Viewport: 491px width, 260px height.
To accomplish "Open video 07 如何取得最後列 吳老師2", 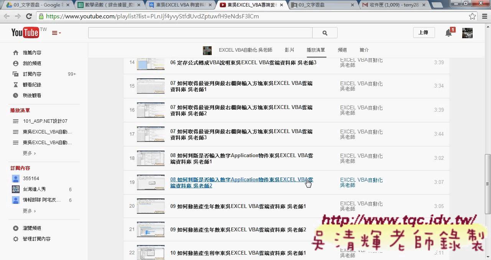I will (241, 110).
